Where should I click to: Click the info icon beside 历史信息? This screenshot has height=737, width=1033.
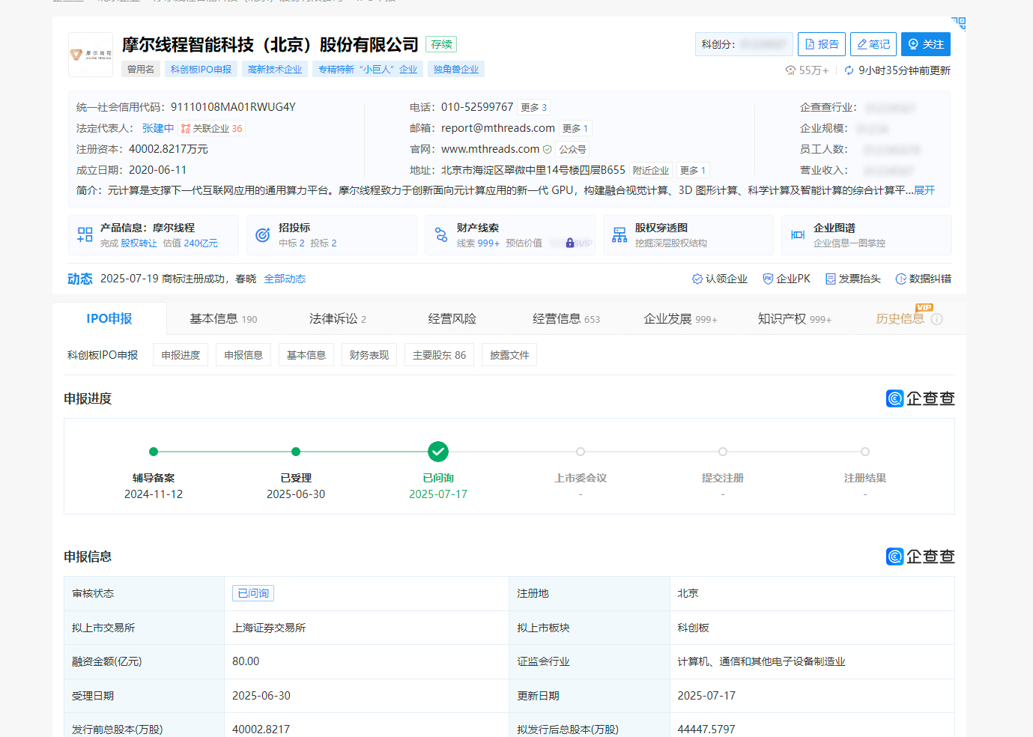(936, 319)
